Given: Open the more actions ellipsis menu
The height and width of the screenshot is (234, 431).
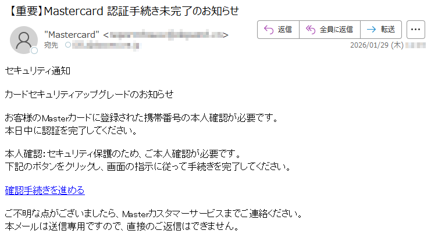Looking at the screenshot, I should coord(415,30).
